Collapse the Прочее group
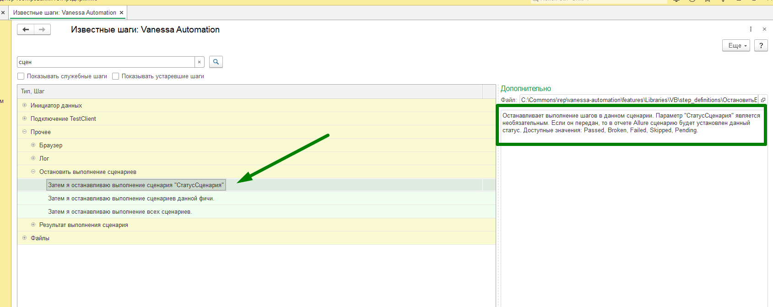This screenshot has width=773, height=307. [25, 132]
